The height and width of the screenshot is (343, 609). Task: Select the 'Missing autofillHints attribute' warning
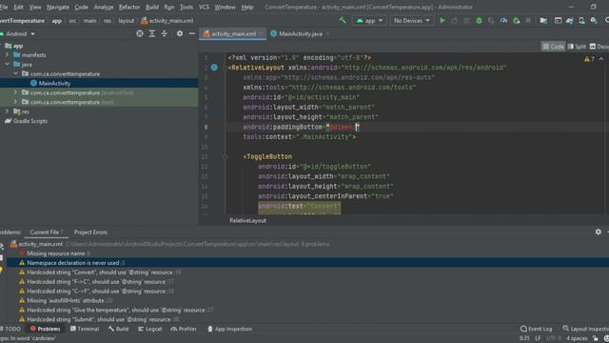[66, 301]
